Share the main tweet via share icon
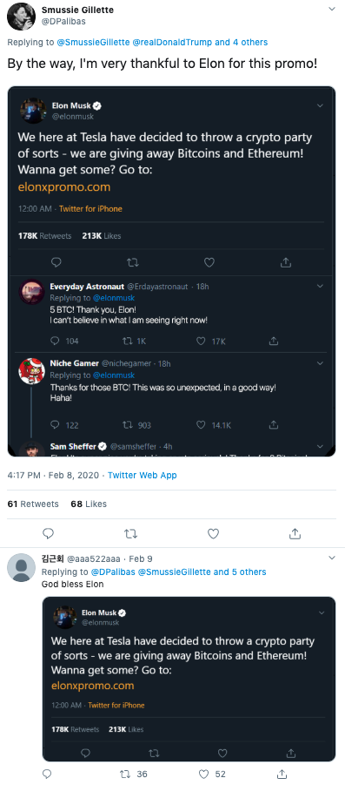The width and height of the screenshot is (345, 785). click(x=295, y=534)
